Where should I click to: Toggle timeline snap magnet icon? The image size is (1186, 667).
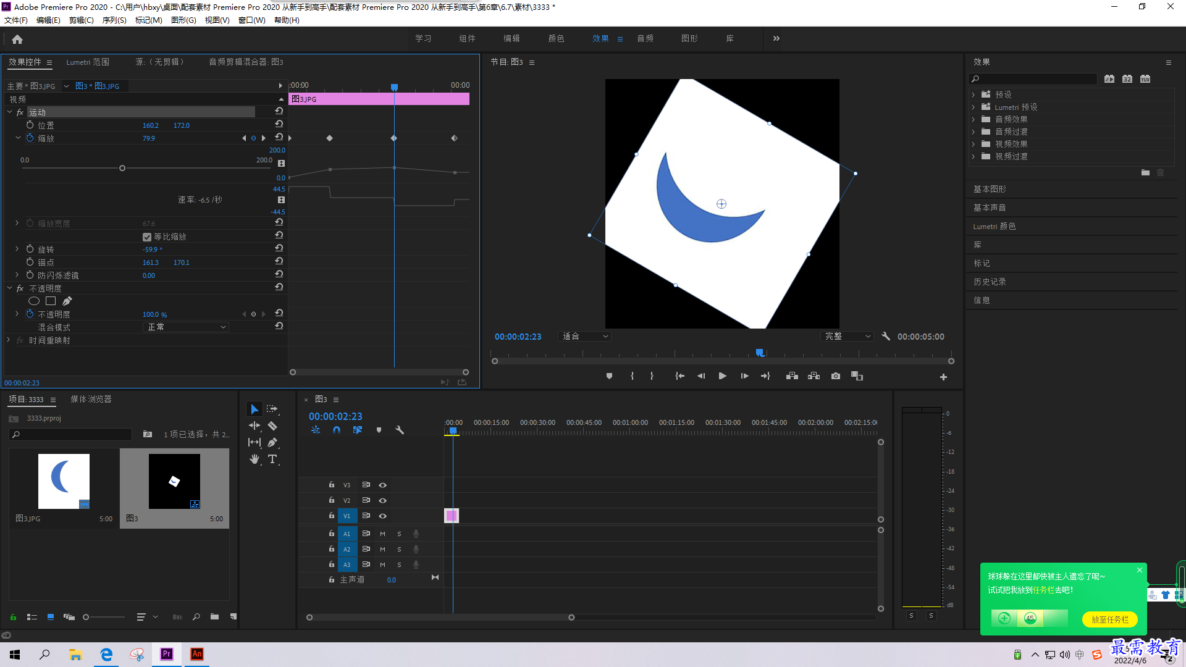pyautogui.click(x=337, y=430)
